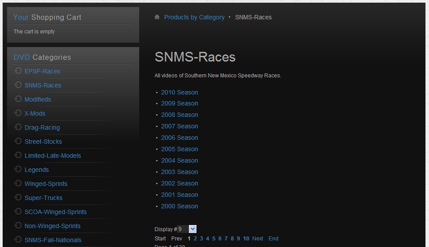Screen dimensions: 429x247
Task: Open EPSP-Races category
Action: click(x=42, y=71)
